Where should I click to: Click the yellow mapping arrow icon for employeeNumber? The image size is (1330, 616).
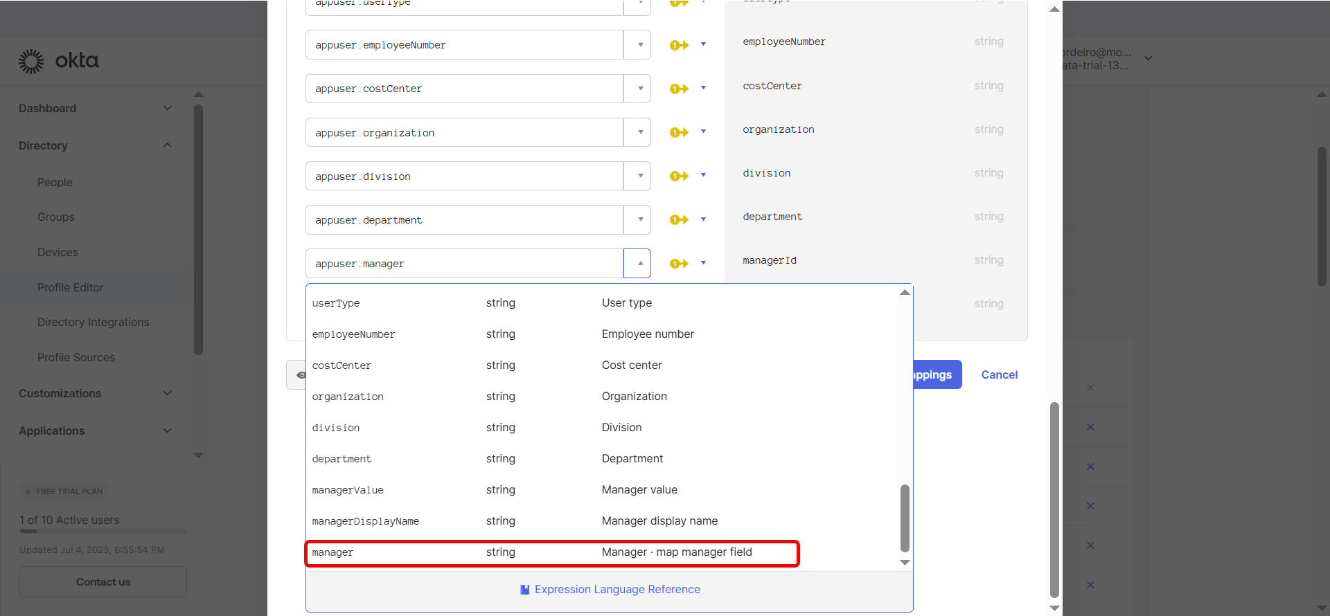679,45
